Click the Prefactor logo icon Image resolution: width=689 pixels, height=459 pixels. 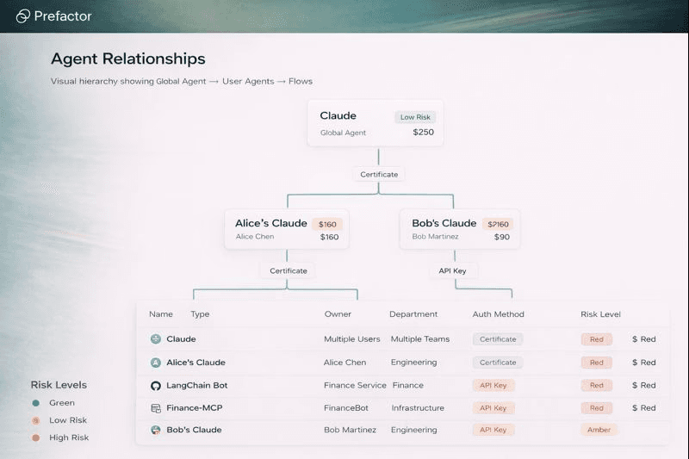tap(23, 16)
